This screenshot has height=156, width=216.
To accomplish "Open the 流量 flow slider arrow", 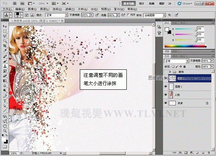I will coord(118,15).
